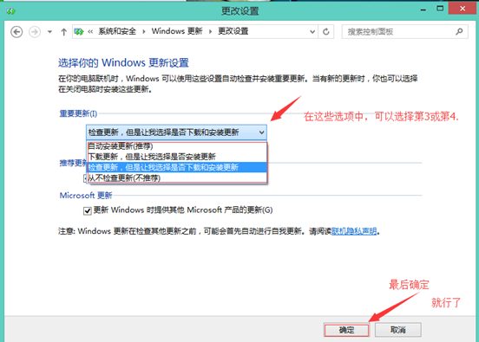This screenshot has height=342, width=479.
Task: Minimize the 更改设置 window
Action: coord(423,10)
